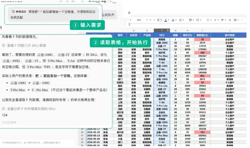The image size is (250, 148).
Task: Click date cell 2026-05-29
Action: [94, 132]
